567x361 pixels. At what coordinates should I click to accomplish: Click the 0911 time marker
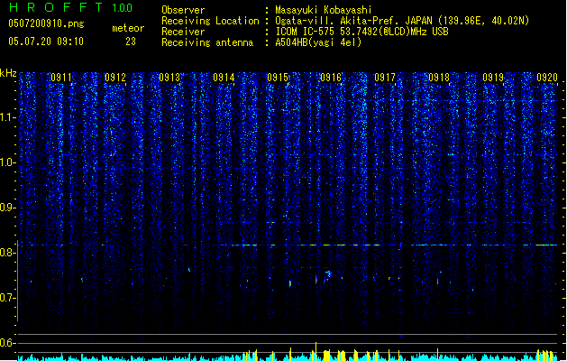pyautogui.click(x=61, y=78)
